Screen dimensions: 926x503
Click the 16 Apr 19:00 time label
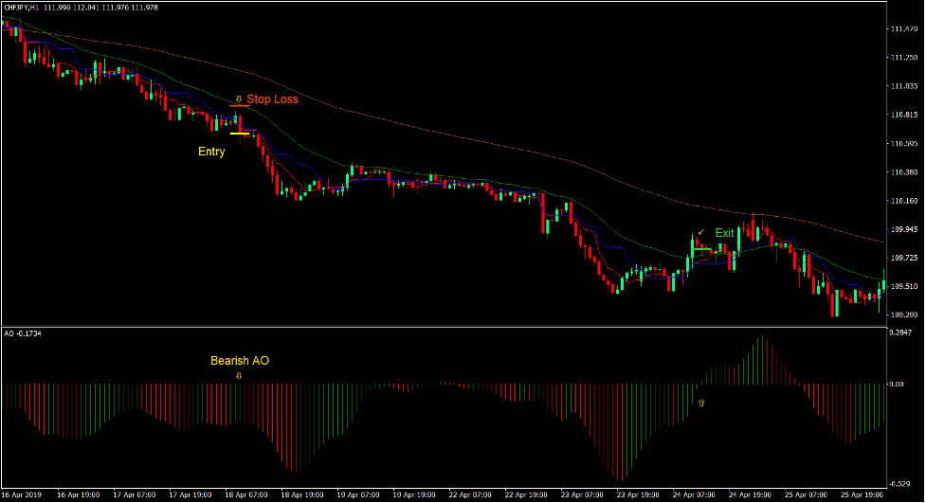79,494
